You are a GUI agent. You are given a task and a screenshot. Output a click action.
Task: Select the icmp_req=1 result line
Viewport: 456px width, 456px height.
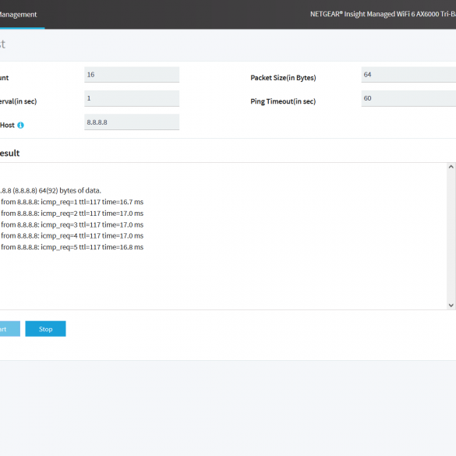click(72, 202)
